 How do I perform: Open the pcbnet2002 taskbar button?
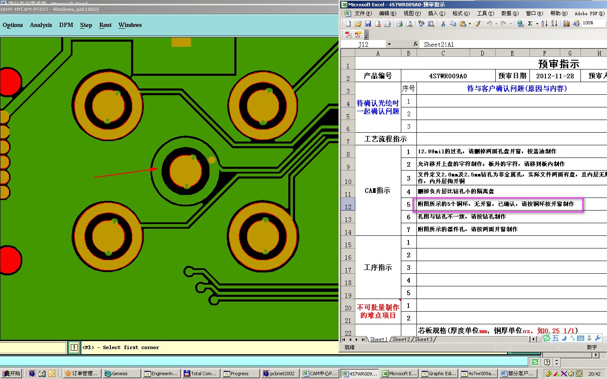(280, 374)
